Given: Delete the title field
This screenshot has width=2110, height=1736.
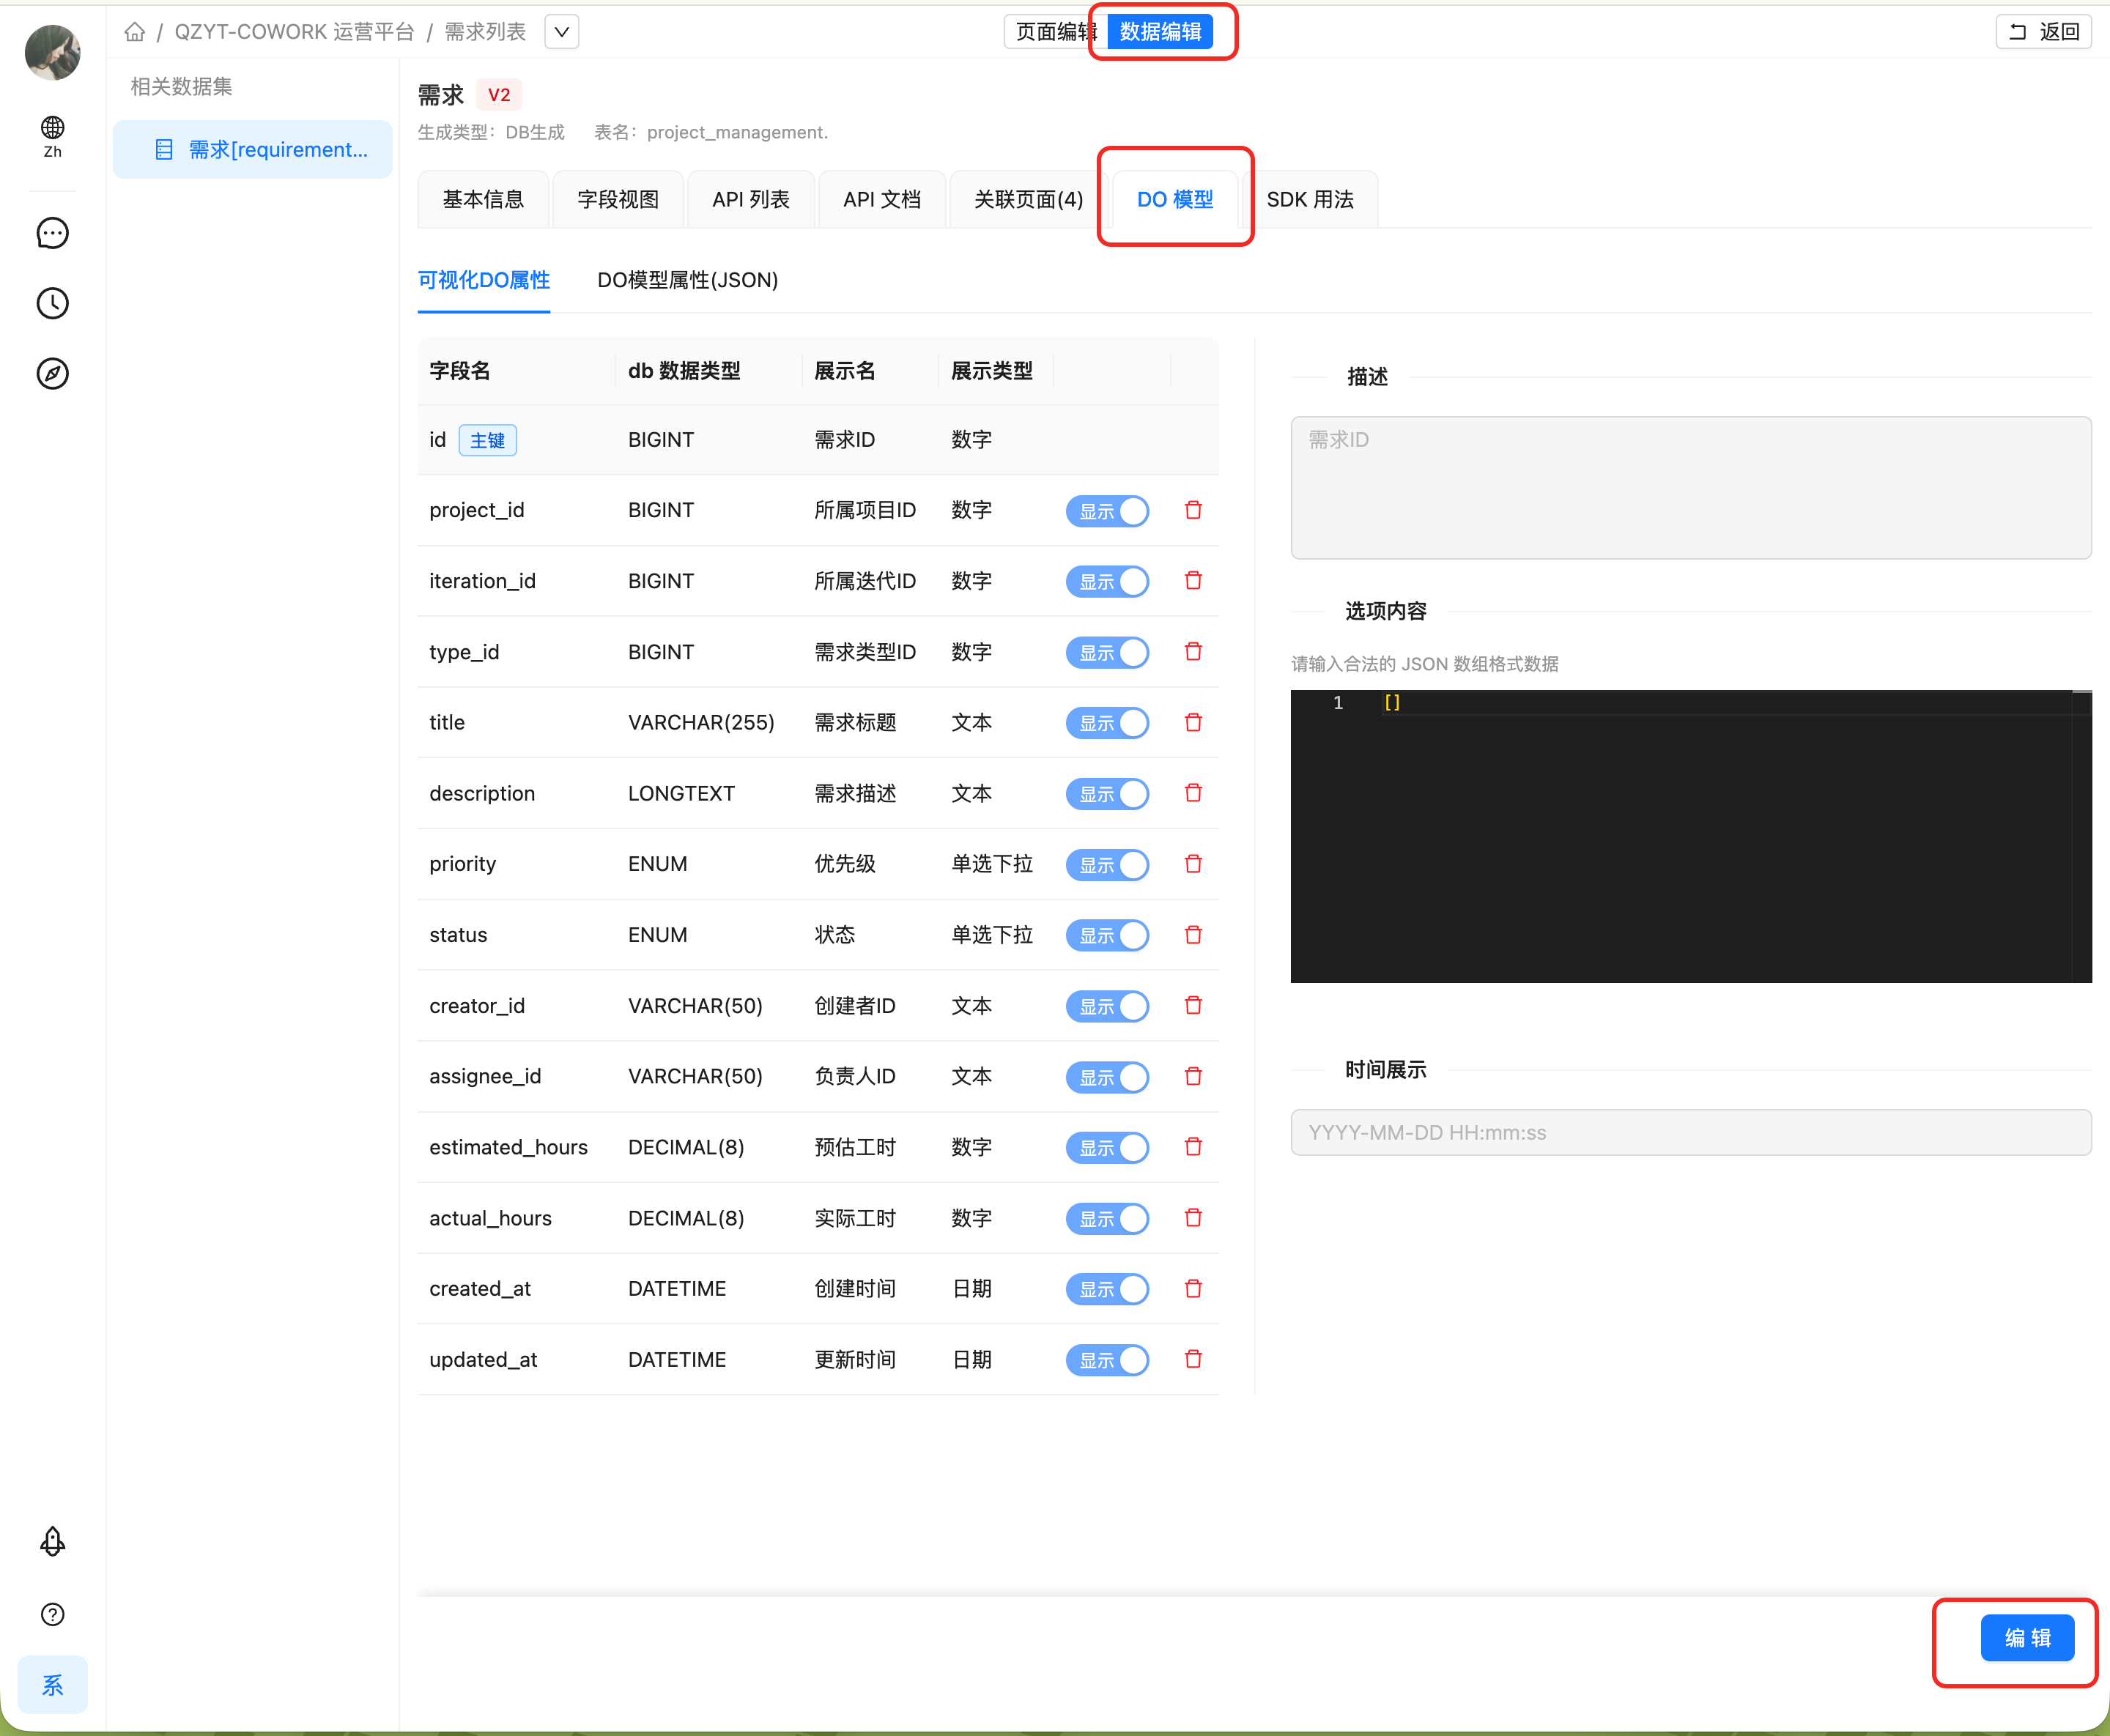Looking at the screenshot, I should (1193, 722).
